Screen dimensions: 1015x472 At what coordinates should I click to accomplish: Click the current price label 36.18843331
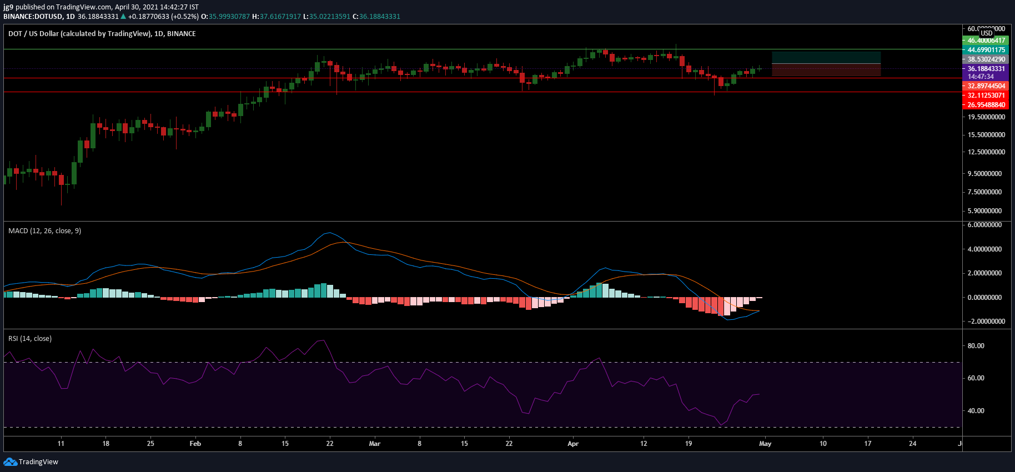click(986, 69)
